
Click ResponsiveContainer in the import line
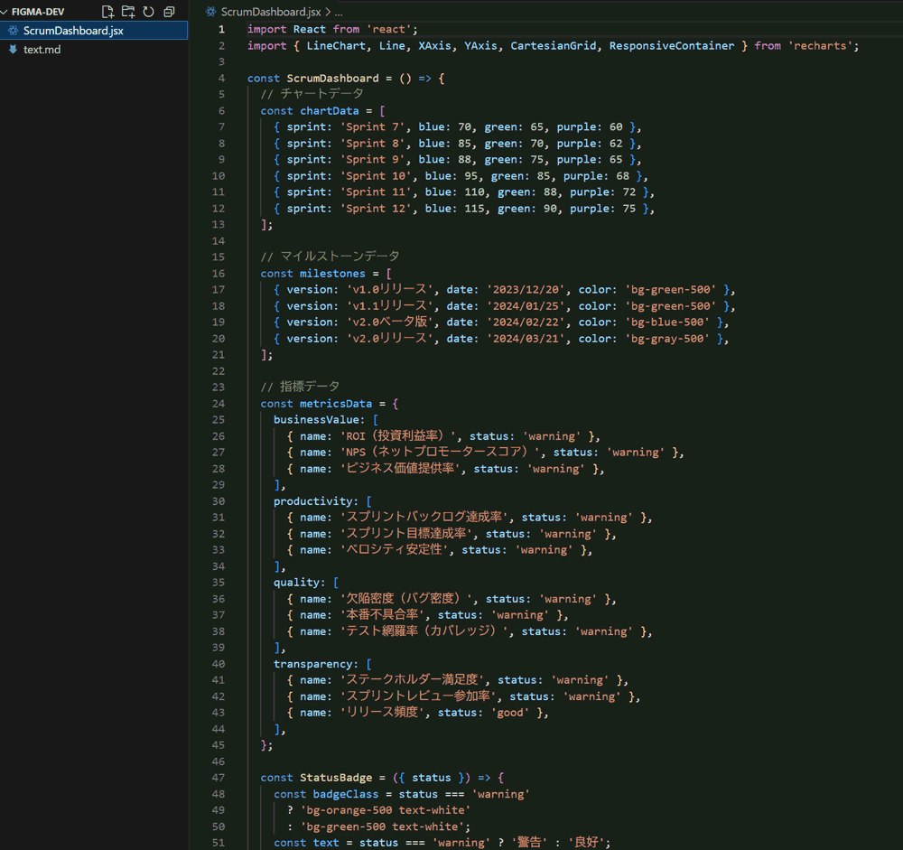[x=672, y=46]
